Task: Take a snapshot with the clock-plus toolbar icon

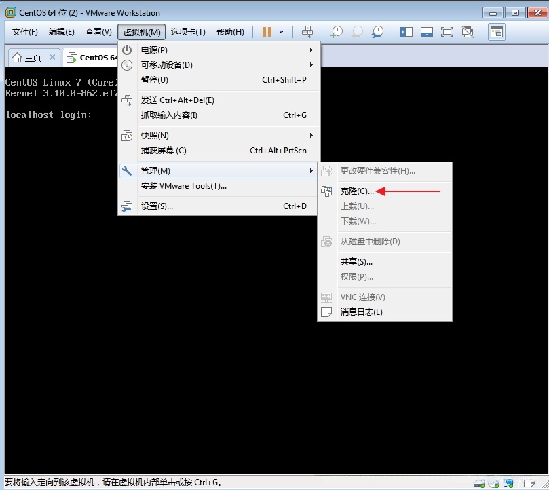Action: [337, 32]
